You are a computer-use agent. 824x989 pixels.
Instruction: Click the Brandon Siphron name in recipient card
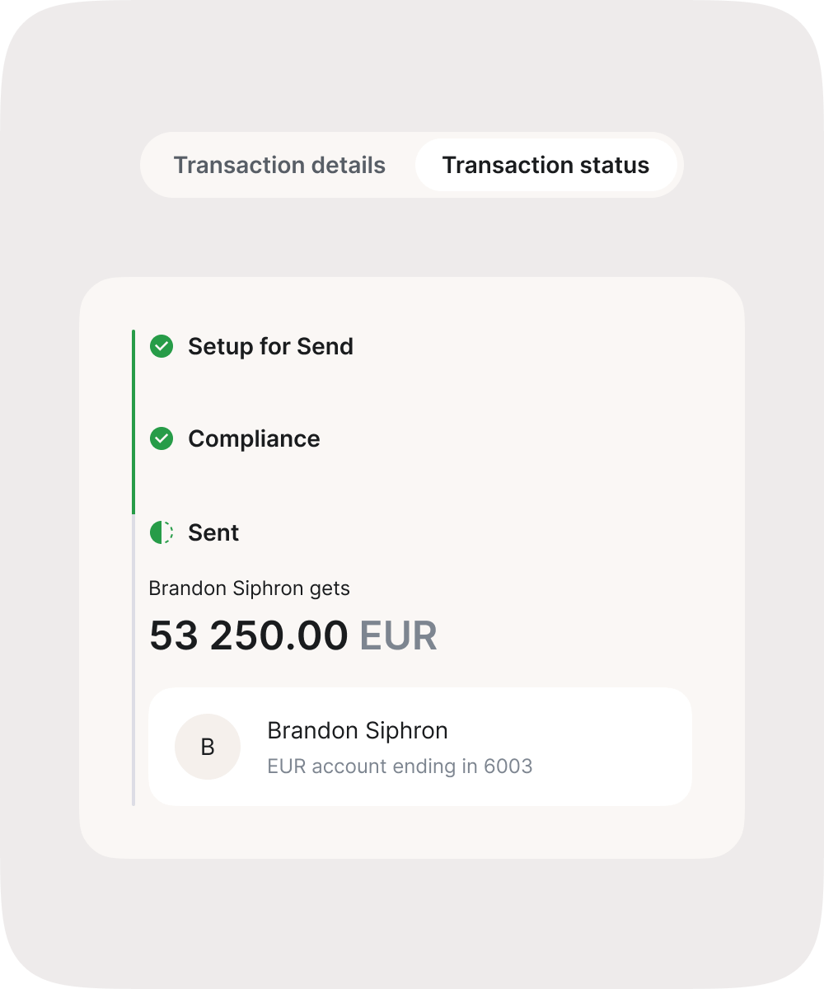[358, 731]
